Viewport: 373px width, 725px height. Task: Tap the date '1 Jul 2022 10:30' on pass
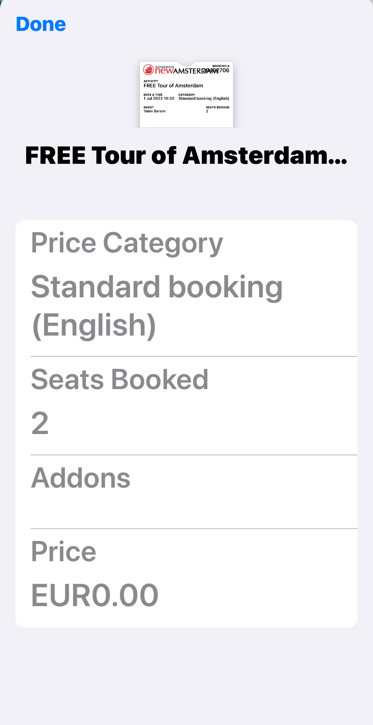pyautogui.click(x=159, y=98)
